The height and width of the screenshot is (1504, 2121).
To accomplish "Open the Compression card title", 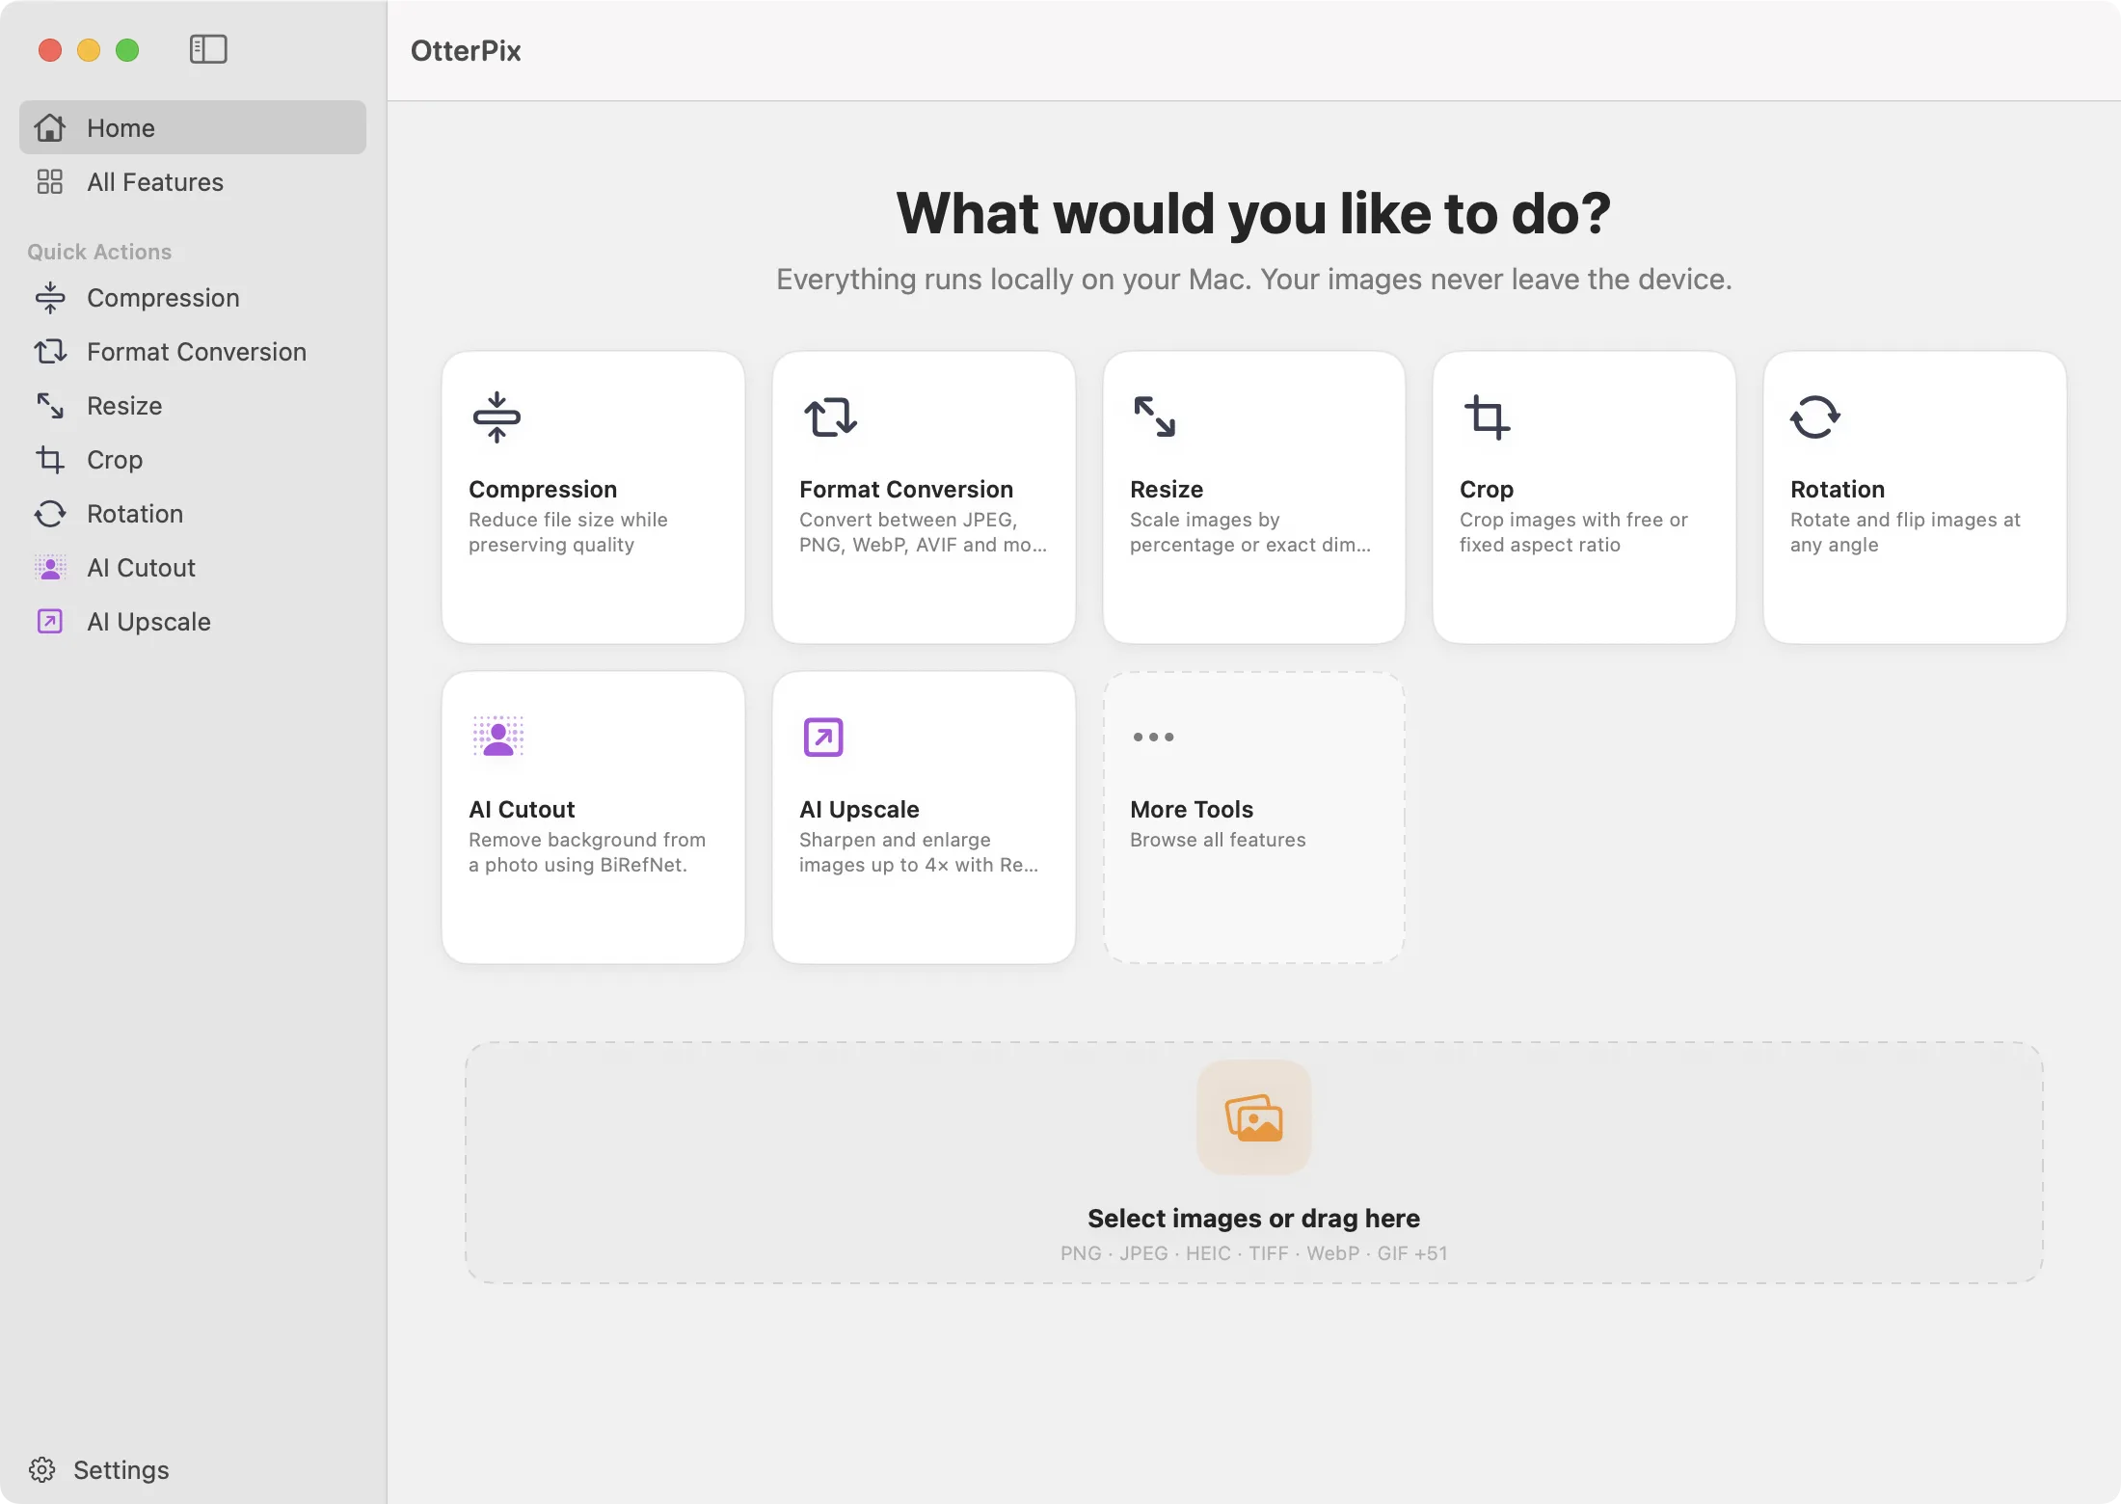I will coord(543,489).
